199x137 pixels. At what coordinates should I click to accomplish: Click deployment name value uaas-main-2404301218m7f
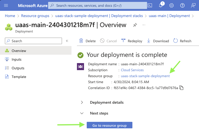142,64
